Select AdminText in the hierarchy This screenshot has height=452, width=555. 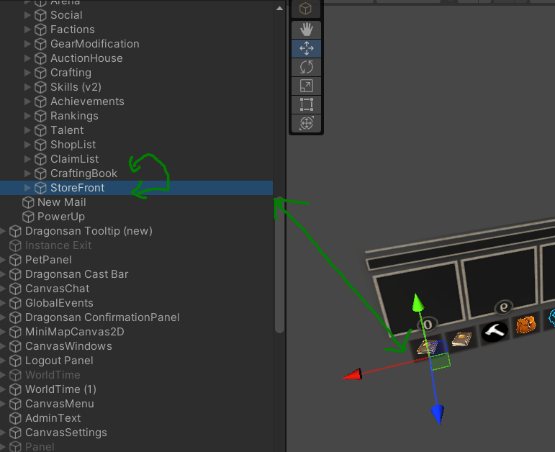[x=53, y=418]
